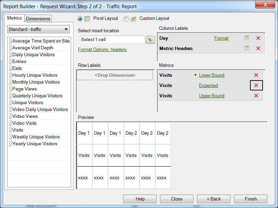This screenshot has width=278, height=208.
Task: Select the Pivot Layout radio button
Action: point(80,19)
